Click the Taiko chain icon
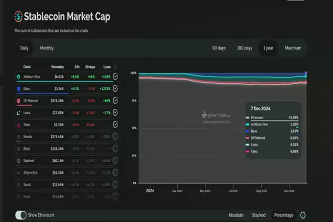The image size is (333, 222). pos(19,125)
